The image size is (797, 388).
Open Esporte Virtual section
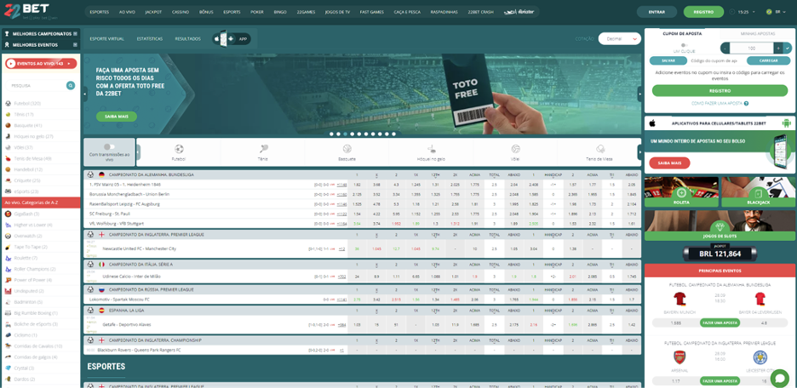[106, 38]
